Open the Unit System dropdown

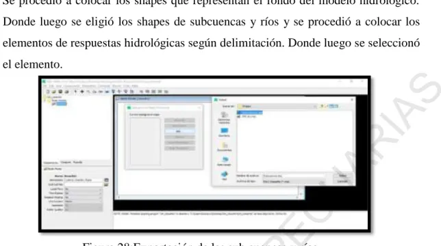[84, 202]
